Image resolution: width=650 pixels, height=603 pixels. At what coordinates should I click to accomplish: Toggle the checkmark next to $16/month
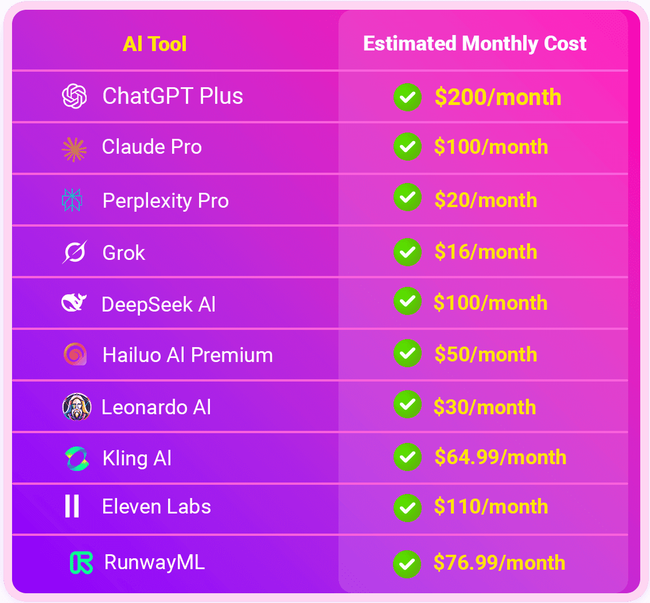407,252
